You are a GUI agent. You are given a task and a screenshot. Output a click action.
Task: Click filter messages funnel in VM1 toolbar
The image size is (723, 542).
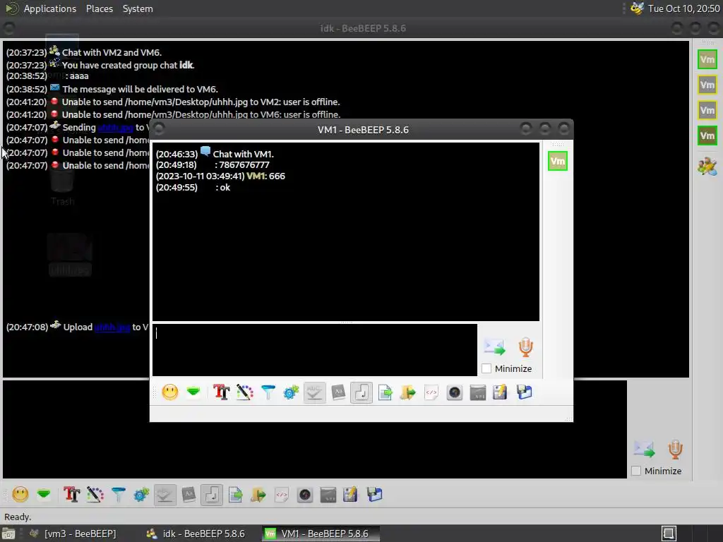point(268,392)
